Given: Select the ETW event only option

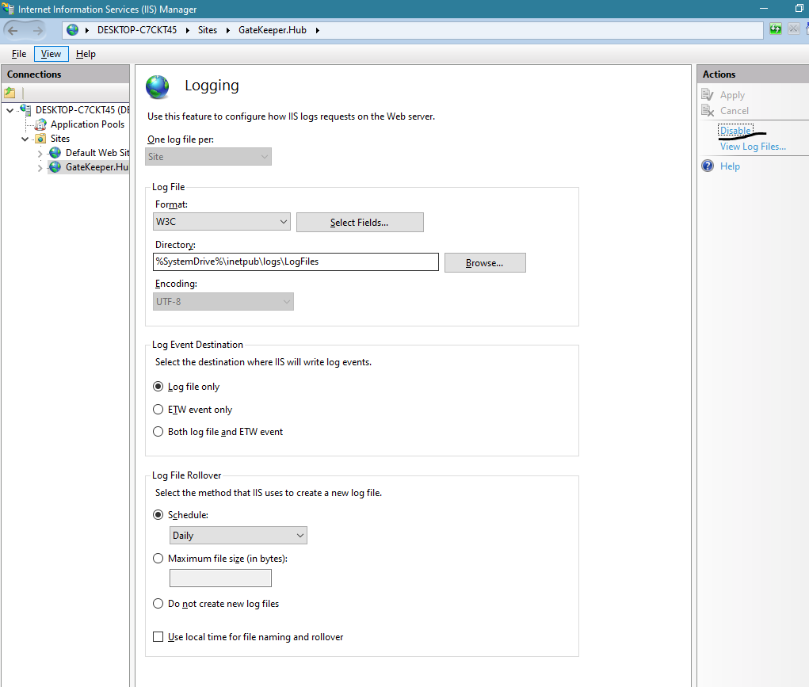Looking at the screenshot, I should pos(158,410).
